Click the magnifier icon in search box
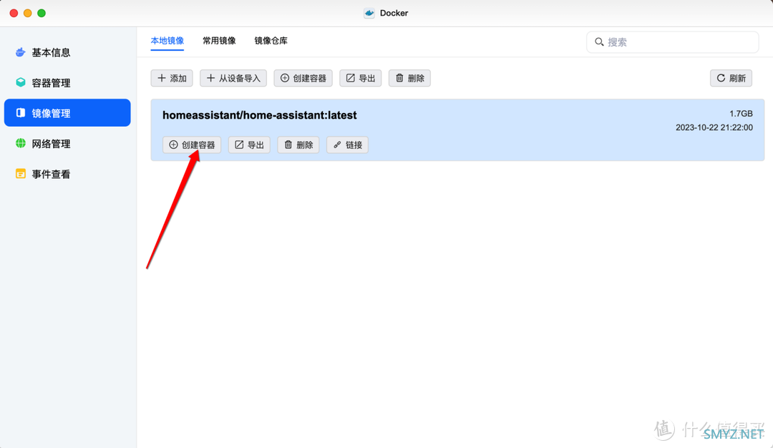 pyautogui.click(x=599, y=42)
